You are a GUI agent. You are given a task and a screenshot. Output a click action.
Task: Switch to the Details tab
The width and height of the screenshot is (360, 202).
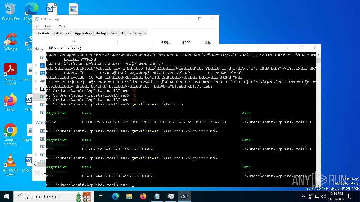pyautogui.click(x=125, y=33)
